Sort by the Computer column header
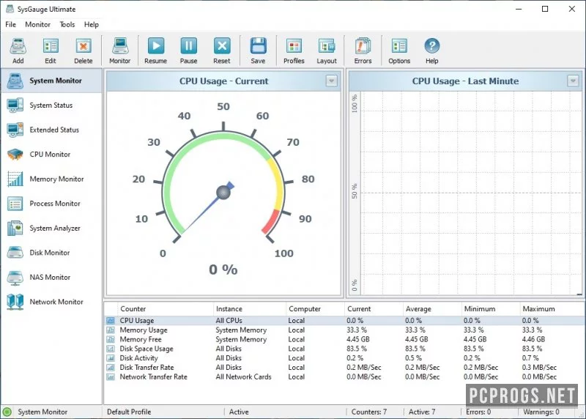586x419 pixels. [x=315, y=308]
